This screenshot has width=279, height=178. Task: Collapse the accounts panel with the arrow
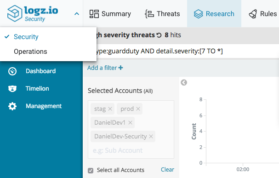[x=184, y=83]
